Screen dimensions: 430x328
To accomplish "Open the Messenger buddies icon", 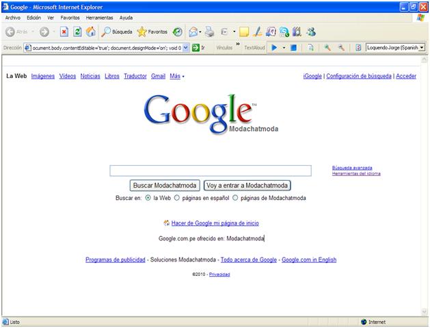I will 311,32.
